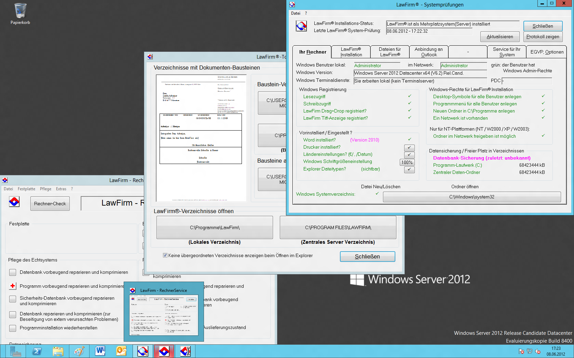Viewport: 574px width, 358px height.
Task: Click the LawFirm wrench tools taskbar icon
Action: (185, 351)
